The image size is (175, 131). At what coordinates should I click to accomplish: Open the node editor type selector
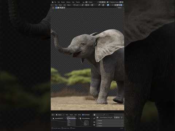(x=53, y=115)
